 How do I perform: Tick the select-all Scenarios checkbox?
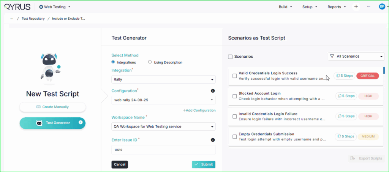click(230, 57)
